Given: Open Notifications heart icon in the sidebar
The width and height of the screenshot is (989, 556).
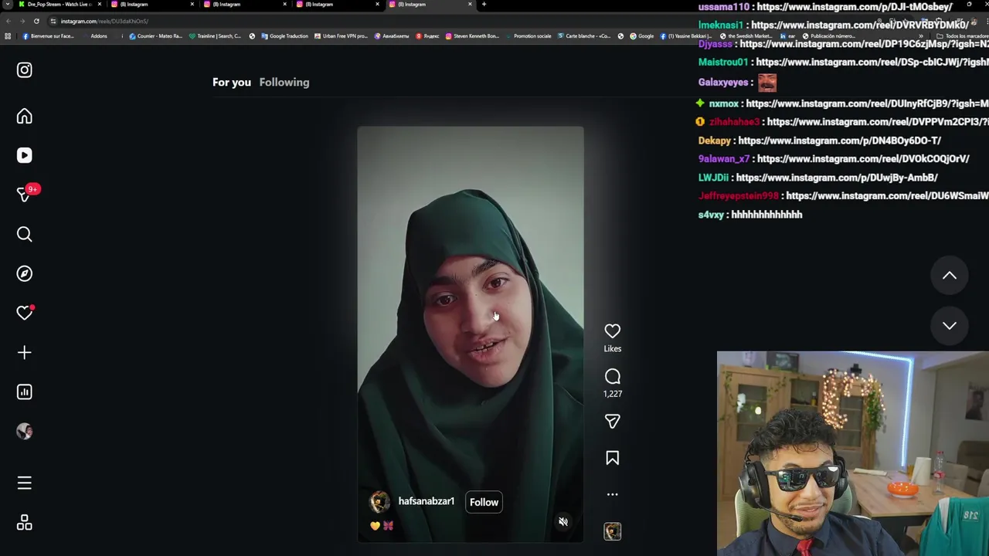Looking at the screenshot, I should [25, 313].
